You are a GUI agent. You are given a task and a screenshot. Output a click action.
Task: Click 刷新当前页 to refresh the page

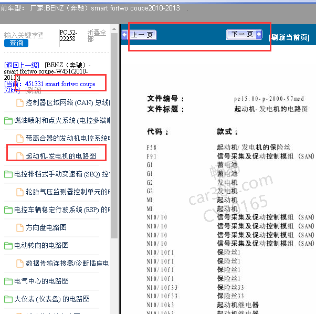(x=290, y=37)
